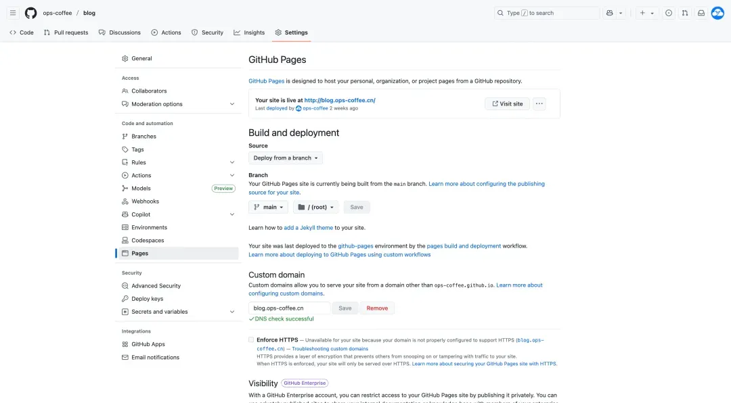
Task: Open the http://blog.ops-coffee.cn/ link
Action: (x=340, y=100)
